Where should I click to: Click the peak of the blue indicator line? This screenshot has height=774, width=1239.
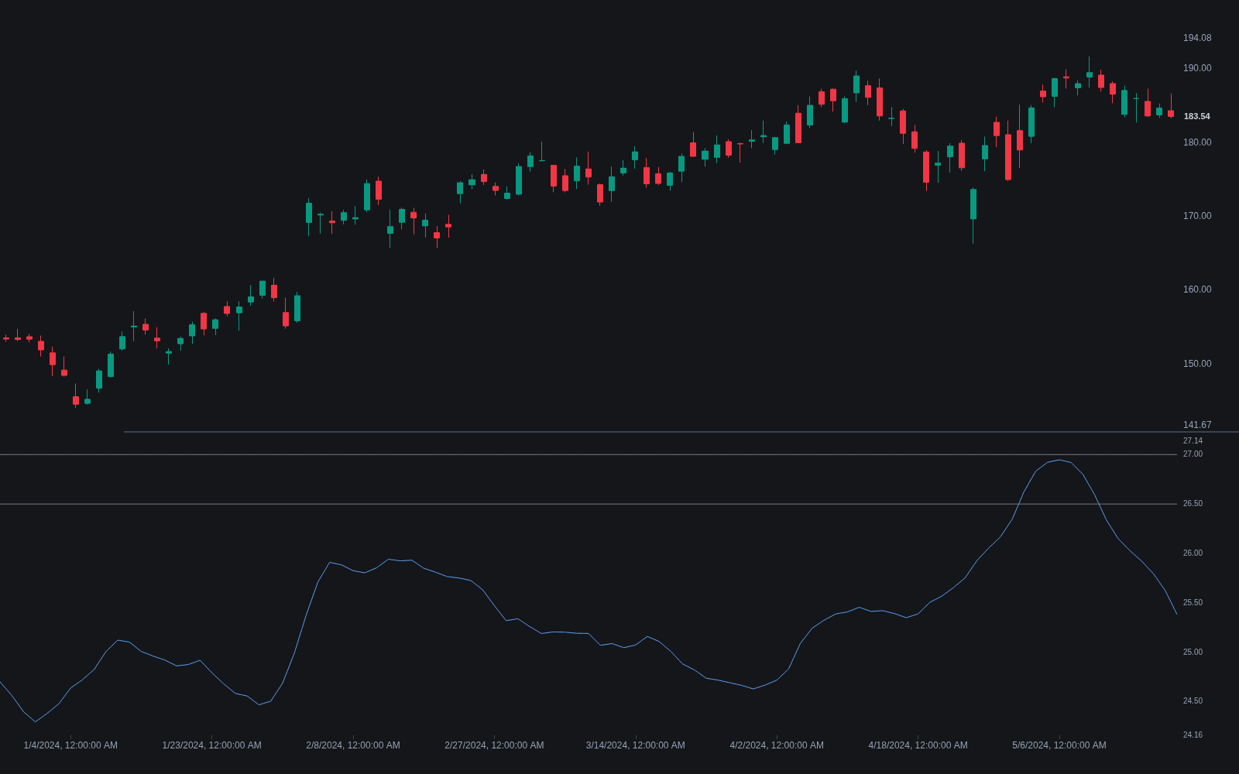coord(1059,460)
